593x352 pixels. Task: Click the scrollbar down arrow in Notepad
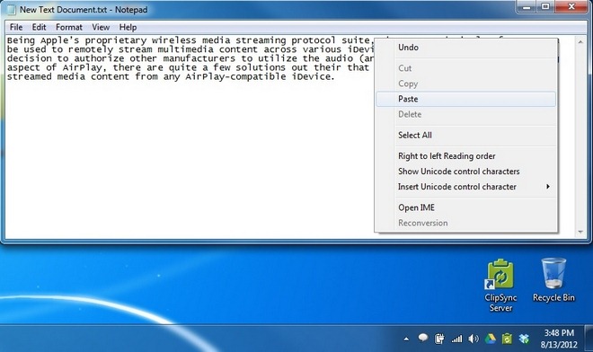pos(580,233)
